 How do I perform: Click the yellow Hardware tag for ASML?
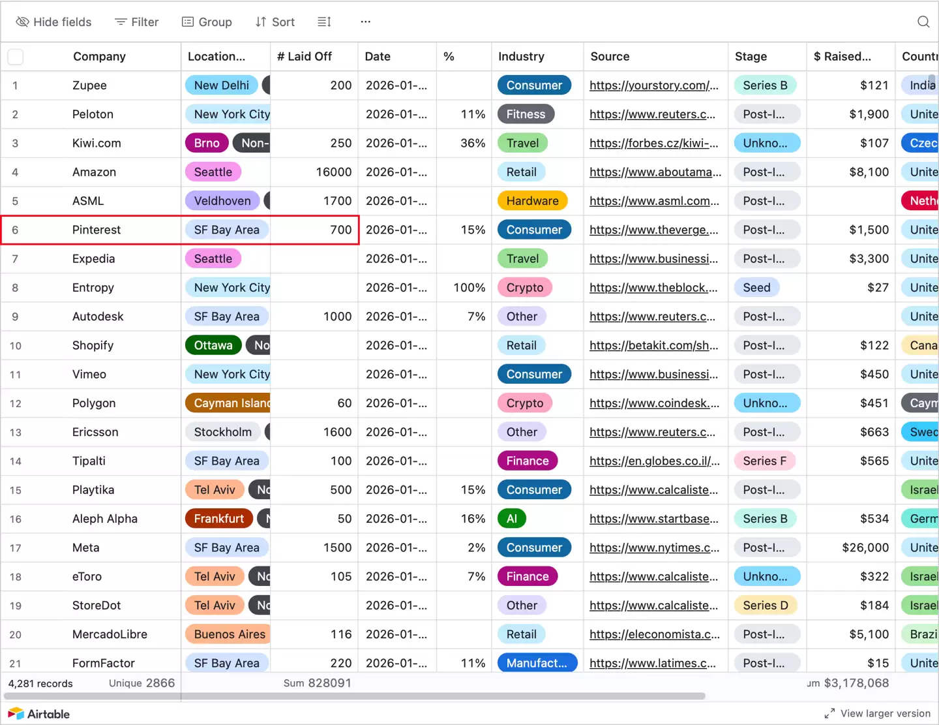532,201
